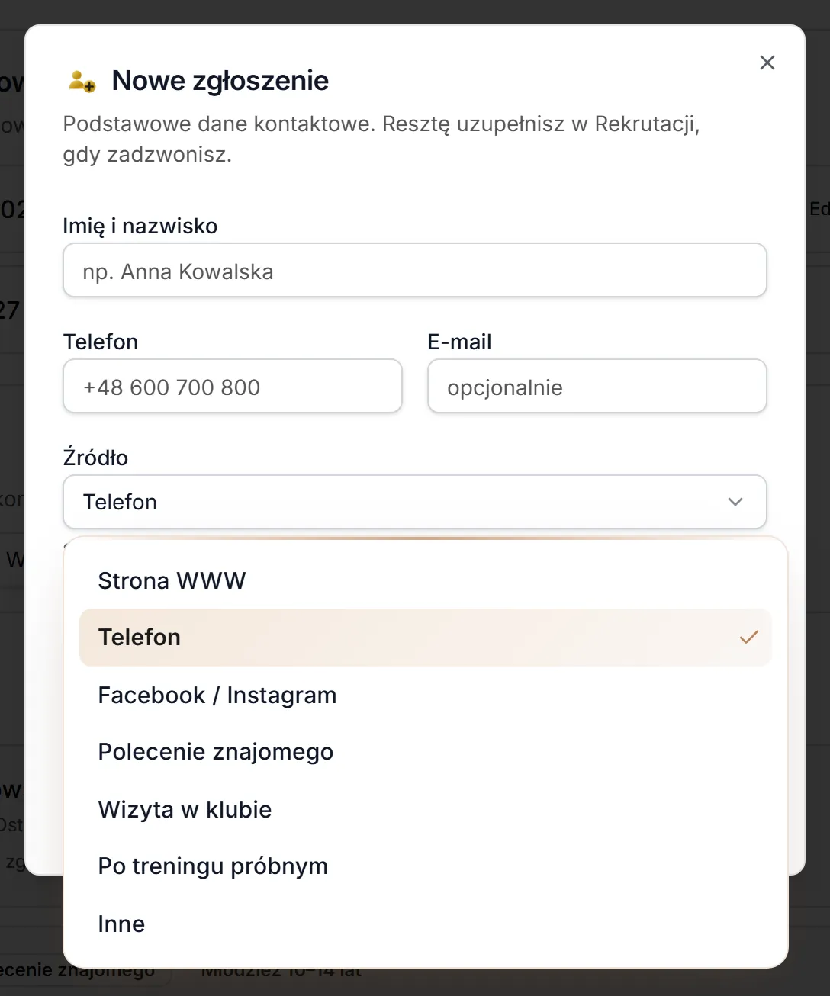Image resolution: width=830 pixels, height=996 pixels.
Task: Click the Imię i nazwisko label
Action: (140, 226)
